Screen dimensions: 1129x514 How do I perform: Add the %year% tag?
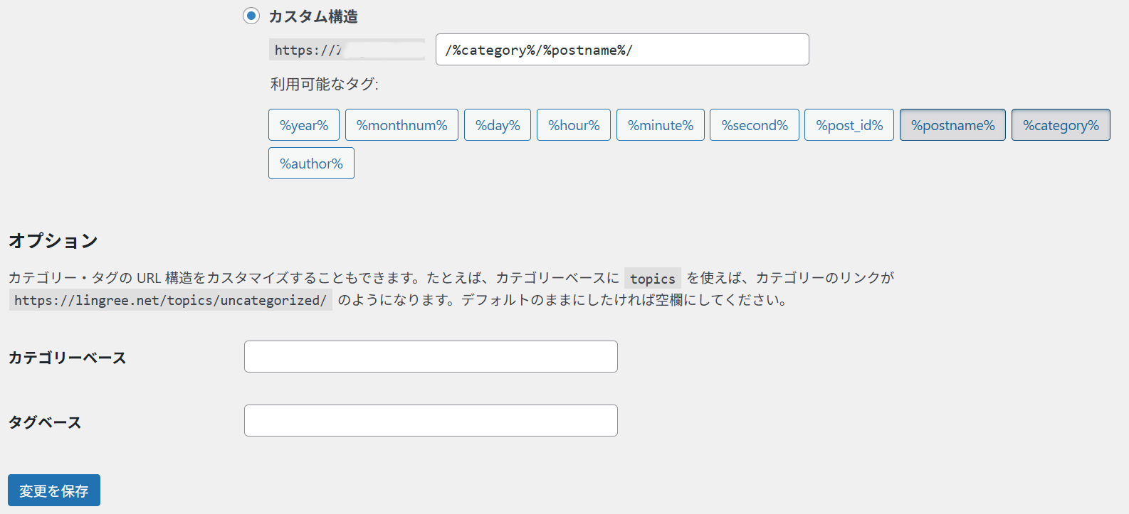[x=304, y=125]
